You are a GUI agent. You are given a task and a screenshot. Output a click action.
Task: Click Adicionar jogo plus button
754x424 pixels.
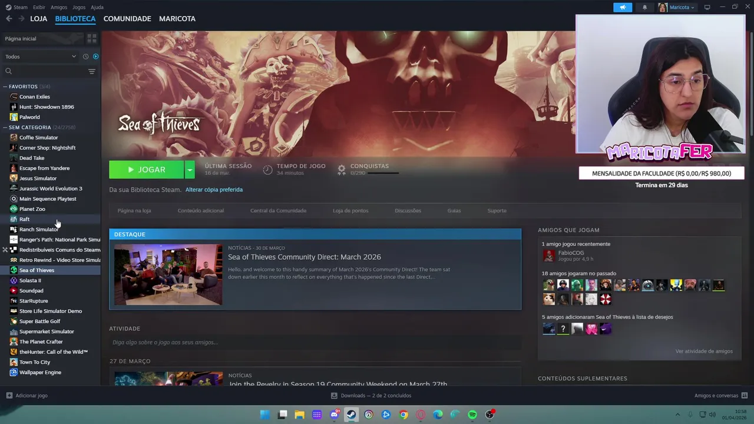9,396
